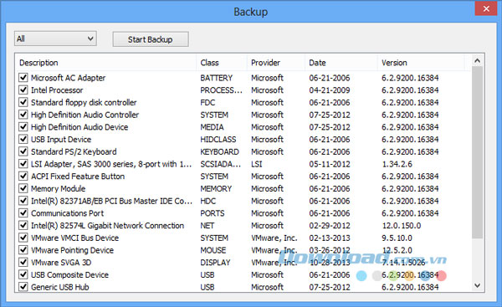
Task: Select date 04-21-2009
Action: [330, 90]
